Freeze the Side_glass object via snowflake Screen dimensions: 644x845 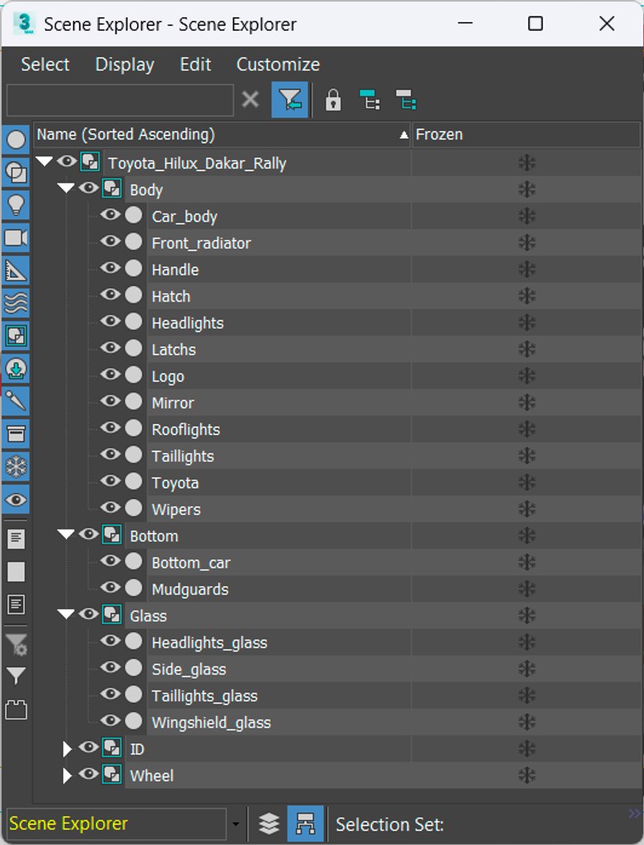click(527, 669)
